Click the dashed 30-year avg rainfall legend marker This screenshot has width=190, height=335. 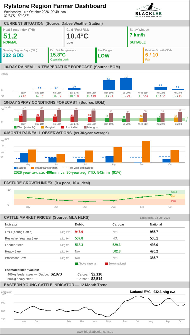point(66,168)
